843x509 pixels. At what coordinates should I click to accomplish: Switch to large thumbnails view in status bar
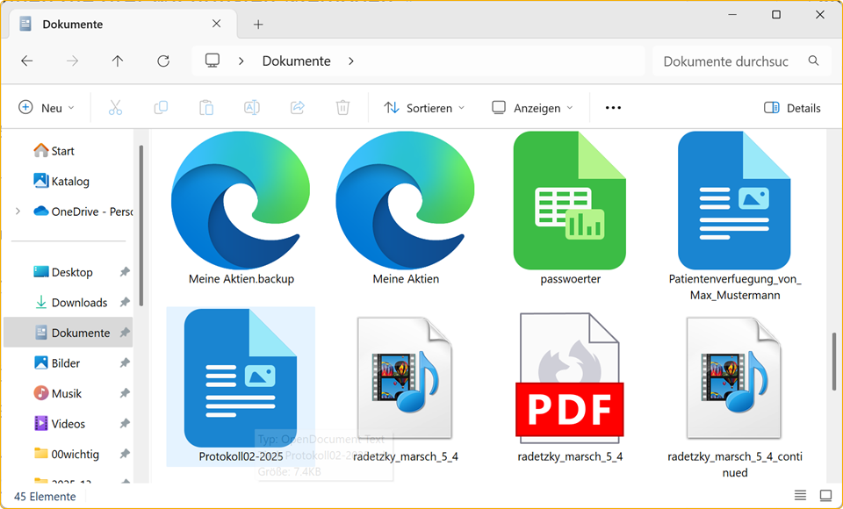825,496
